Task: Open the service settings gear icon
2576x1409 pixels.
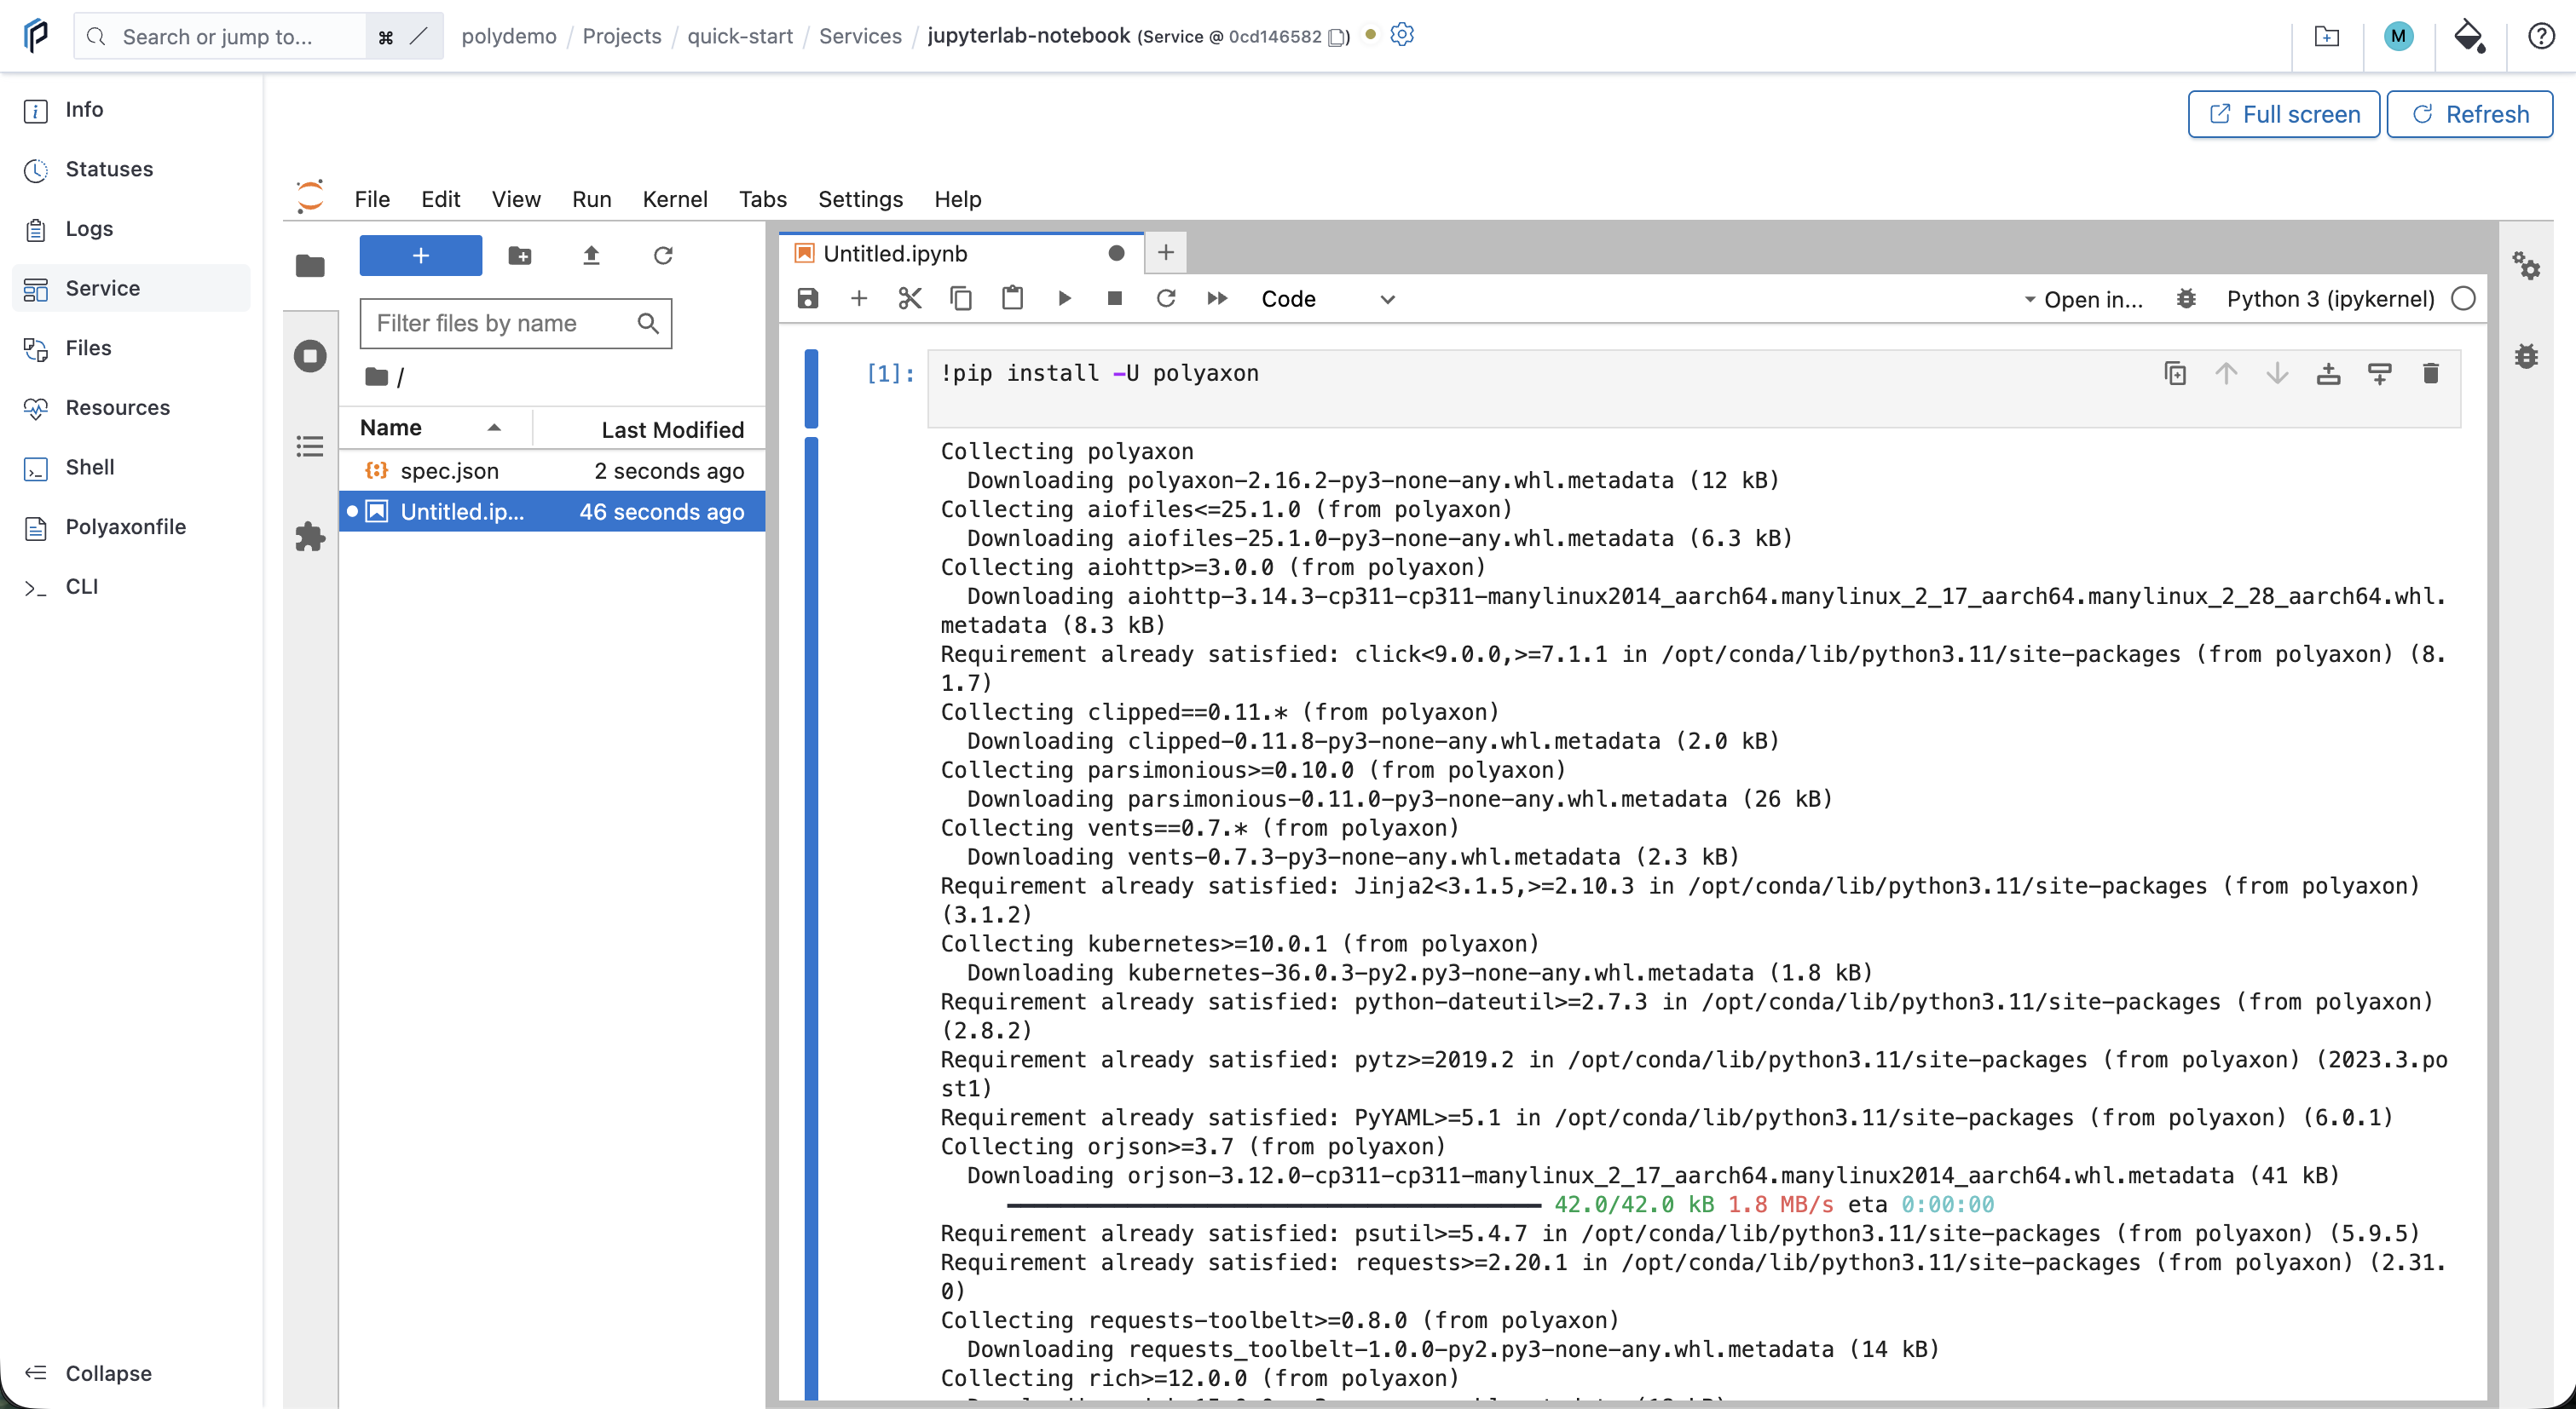Action: tap(1402, 35)
